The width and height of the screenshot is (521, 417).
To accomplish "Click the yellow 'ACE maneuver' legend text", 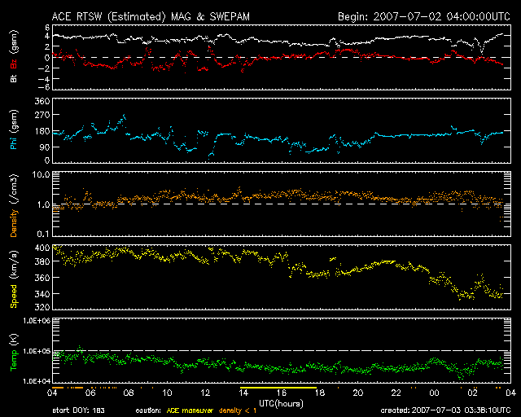I will coord(190,410).
